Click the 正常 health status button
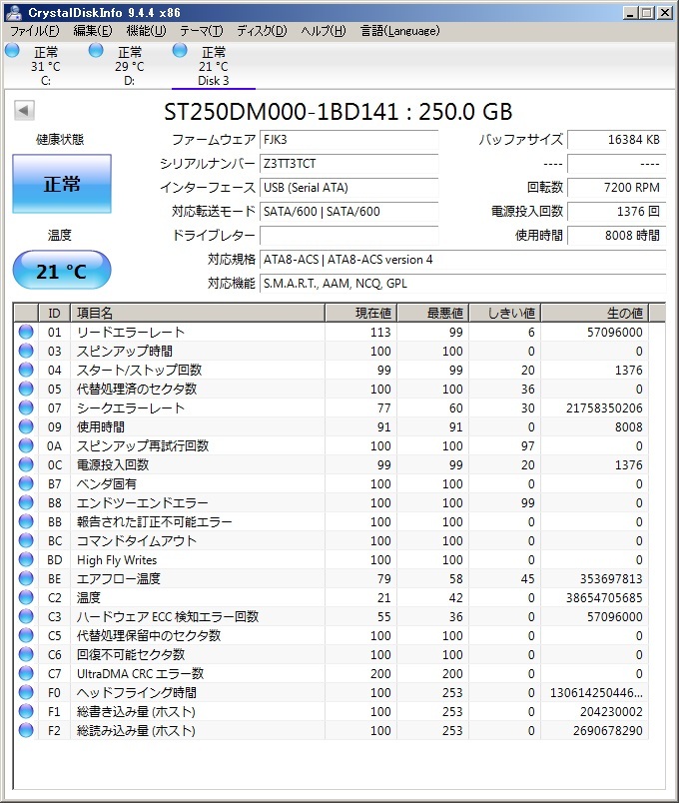Viewport: 679px width, 803px height. (x=62, y=184)
